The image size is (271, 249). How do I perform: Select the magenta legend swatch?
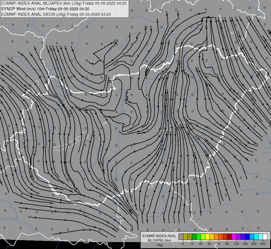click(234, 237)
